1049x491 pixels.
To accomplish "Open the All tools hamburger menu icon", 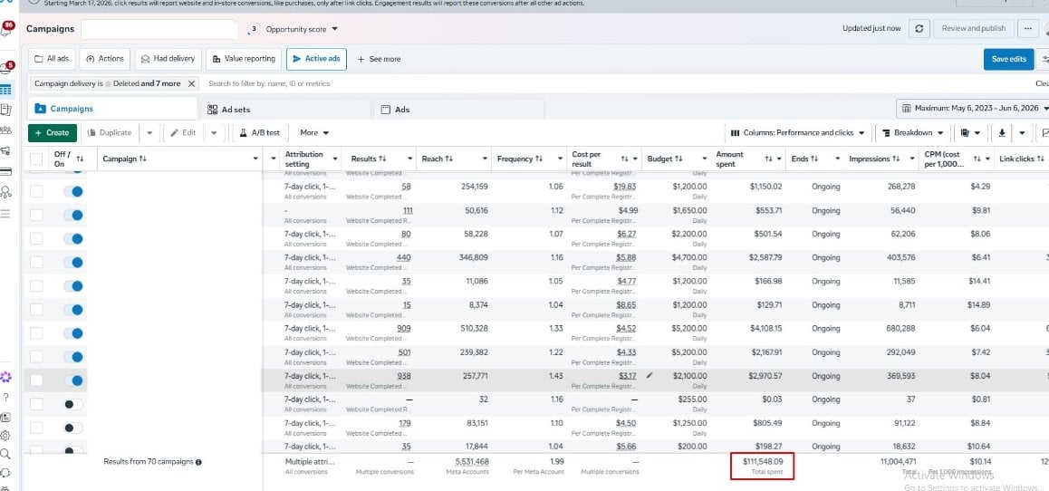I will [x=6, y=214].
